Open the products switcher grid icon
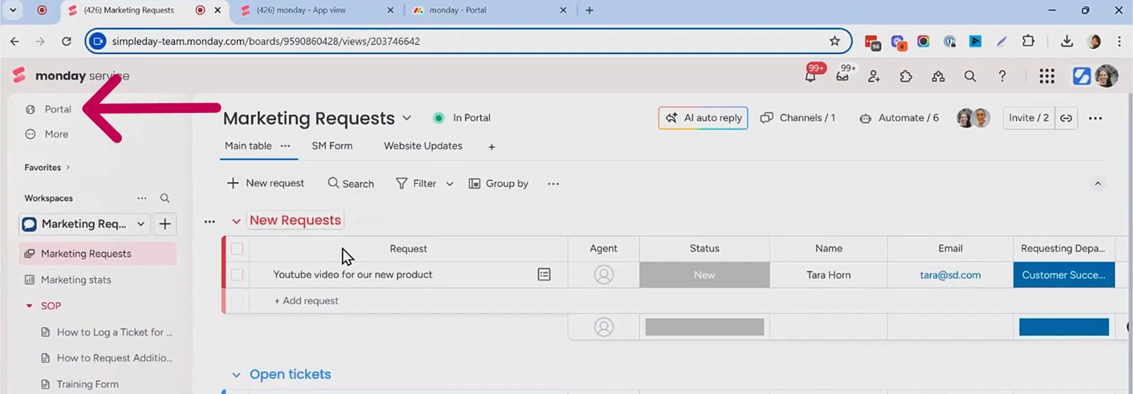1133x394 pixels. click(x=1046, y=76)
